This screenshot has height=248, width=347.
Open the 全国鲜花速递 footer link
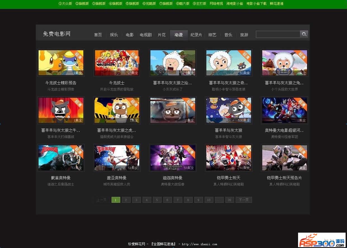click(x=163, y=244)
